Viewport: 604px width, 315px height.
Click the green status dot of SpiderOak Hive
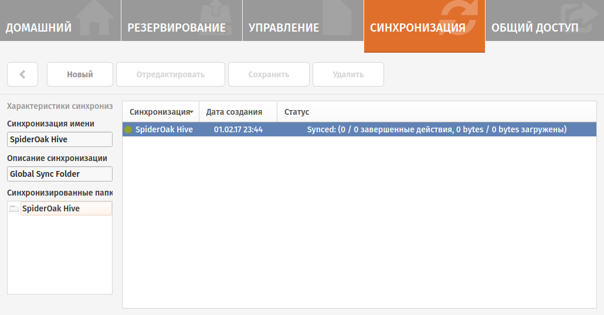point(128,129)
